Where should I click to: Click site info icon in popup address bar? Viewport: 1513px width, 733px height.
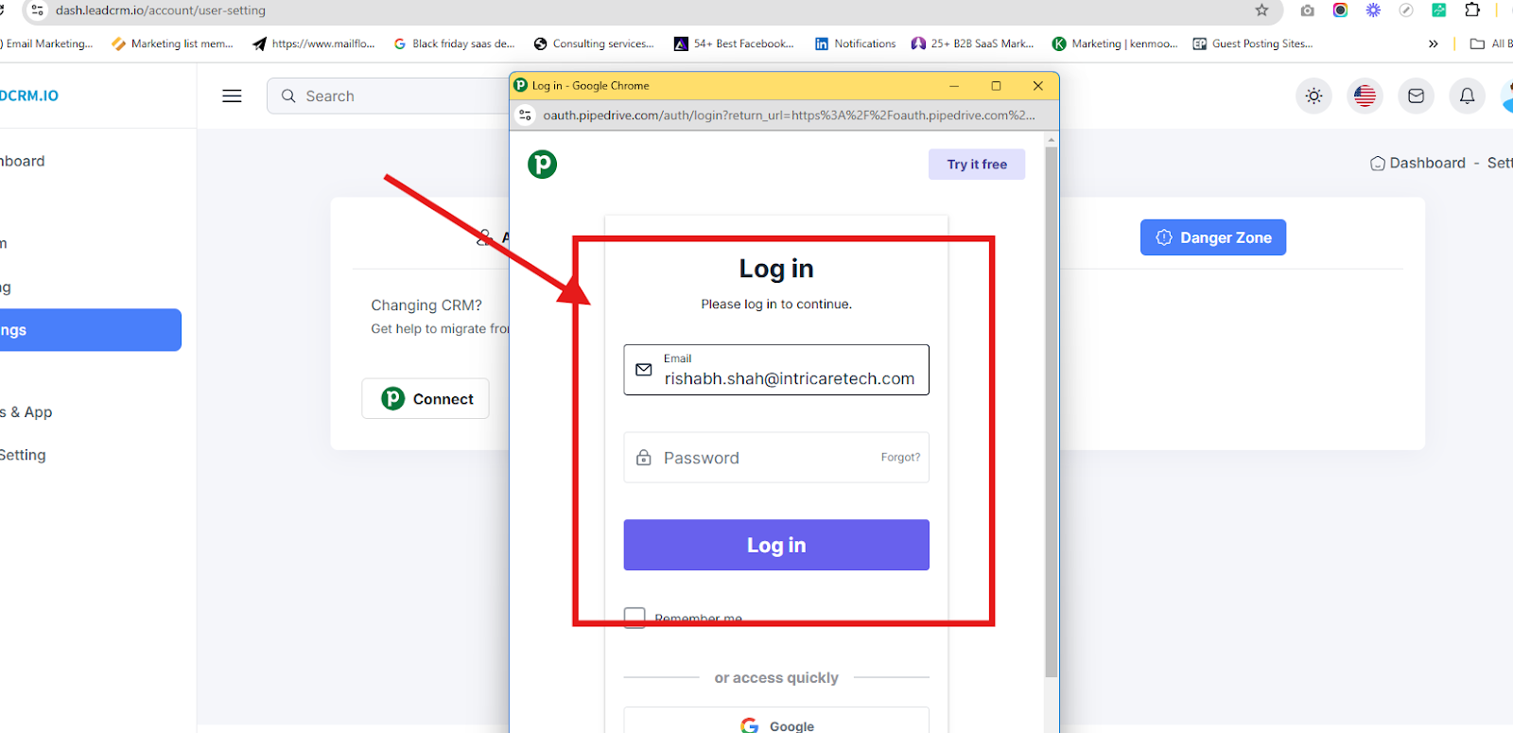click(526, 115)
